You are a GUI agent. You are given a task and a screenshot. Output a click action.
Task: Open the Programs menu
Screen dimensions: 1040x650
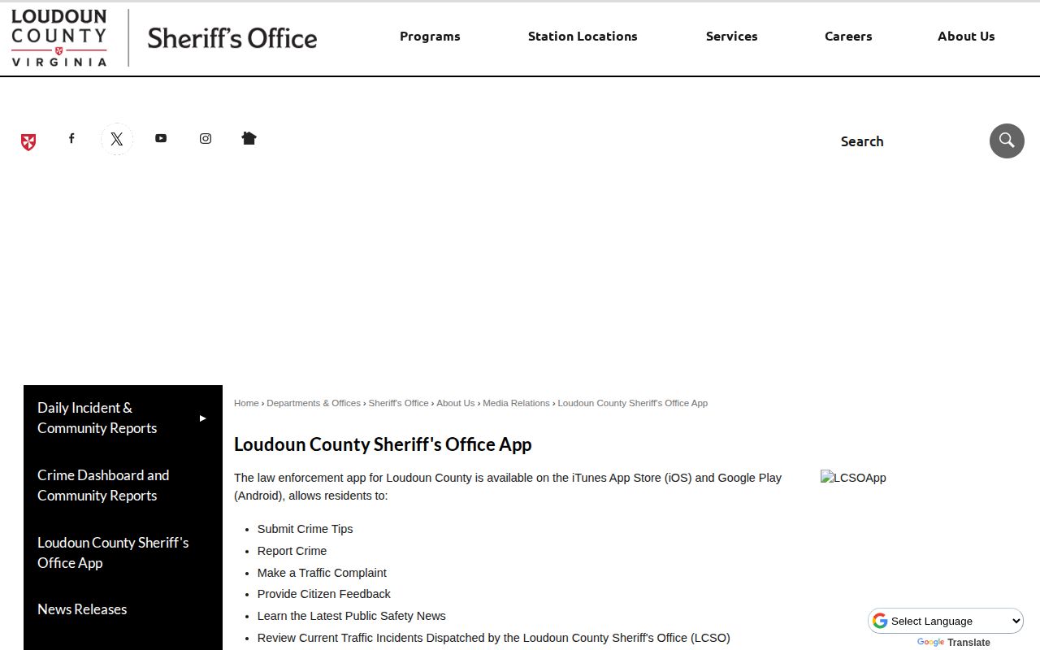pos(430,37)
